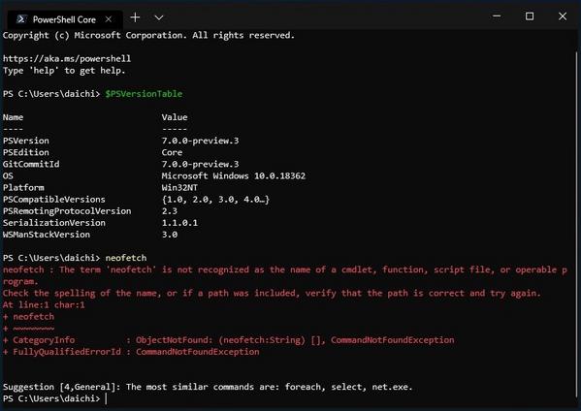Minimize the terminal window

tap(497, 16)
